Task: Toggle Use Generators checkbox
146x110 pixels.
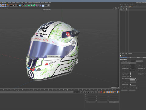Action: 130,75
